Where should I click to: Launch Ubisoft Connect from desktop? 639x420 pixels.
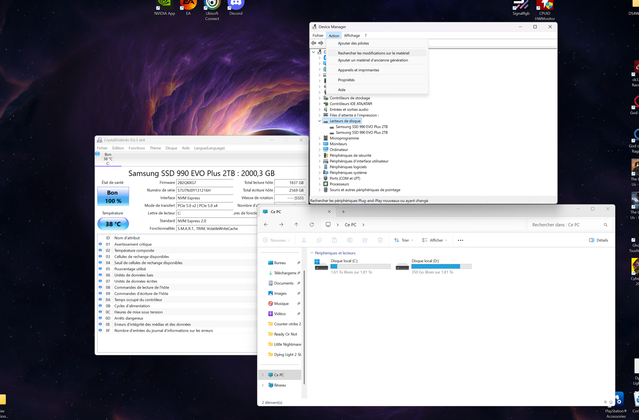[x=212, y=10]
